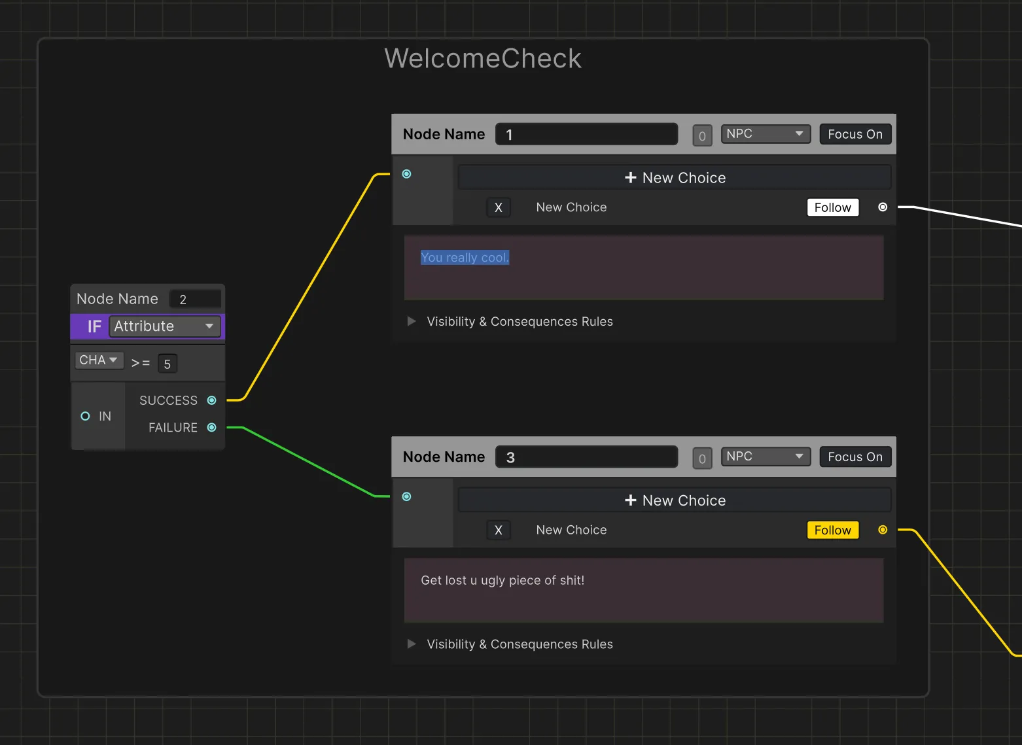This screenshot has width=1022, height=745.
Task: Add a New Choice to node 1
Action: tap(675, 178)
